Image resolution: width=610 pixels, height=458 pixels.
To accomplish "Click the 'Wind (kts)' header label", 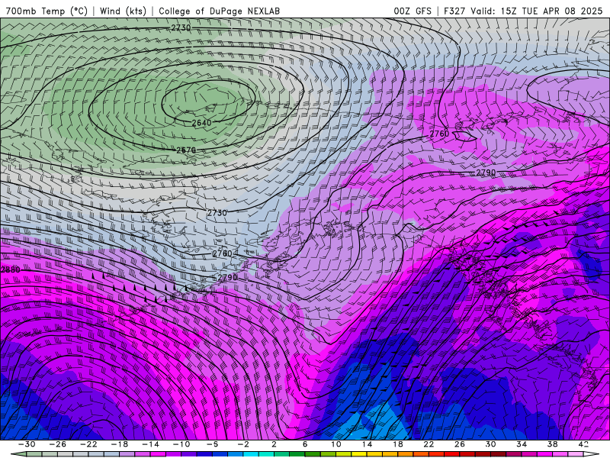I will [x=123, y=11].
